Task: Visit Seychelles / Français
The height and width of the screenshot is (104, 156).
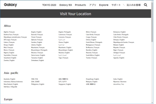Action: tap(10, 55)
